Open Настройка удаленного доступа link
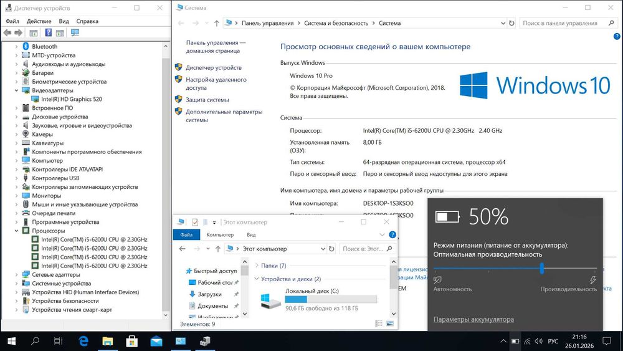Viewport: 623px width, 351px height. point(216,84)
